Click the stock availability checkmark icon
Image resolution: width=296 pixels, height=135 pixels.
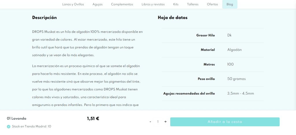9,126
